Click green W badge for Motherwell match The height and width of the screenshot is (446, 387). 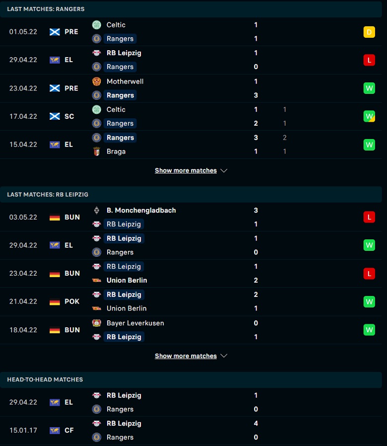369,88
